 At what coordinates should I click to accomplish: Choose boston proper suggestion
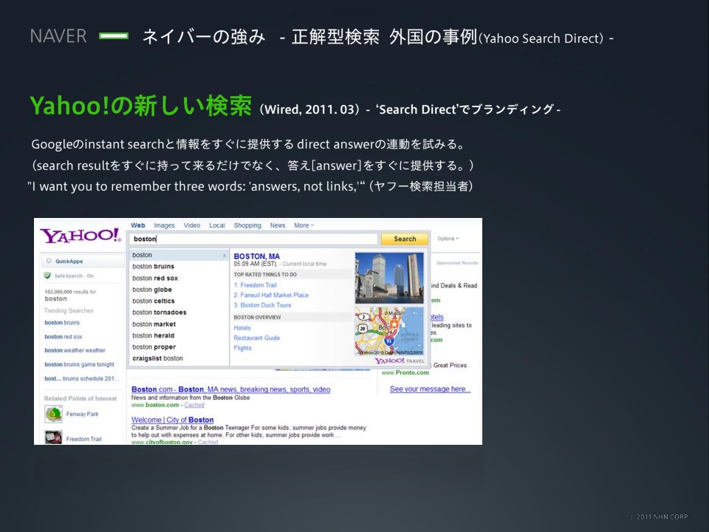tap(154, 347)
